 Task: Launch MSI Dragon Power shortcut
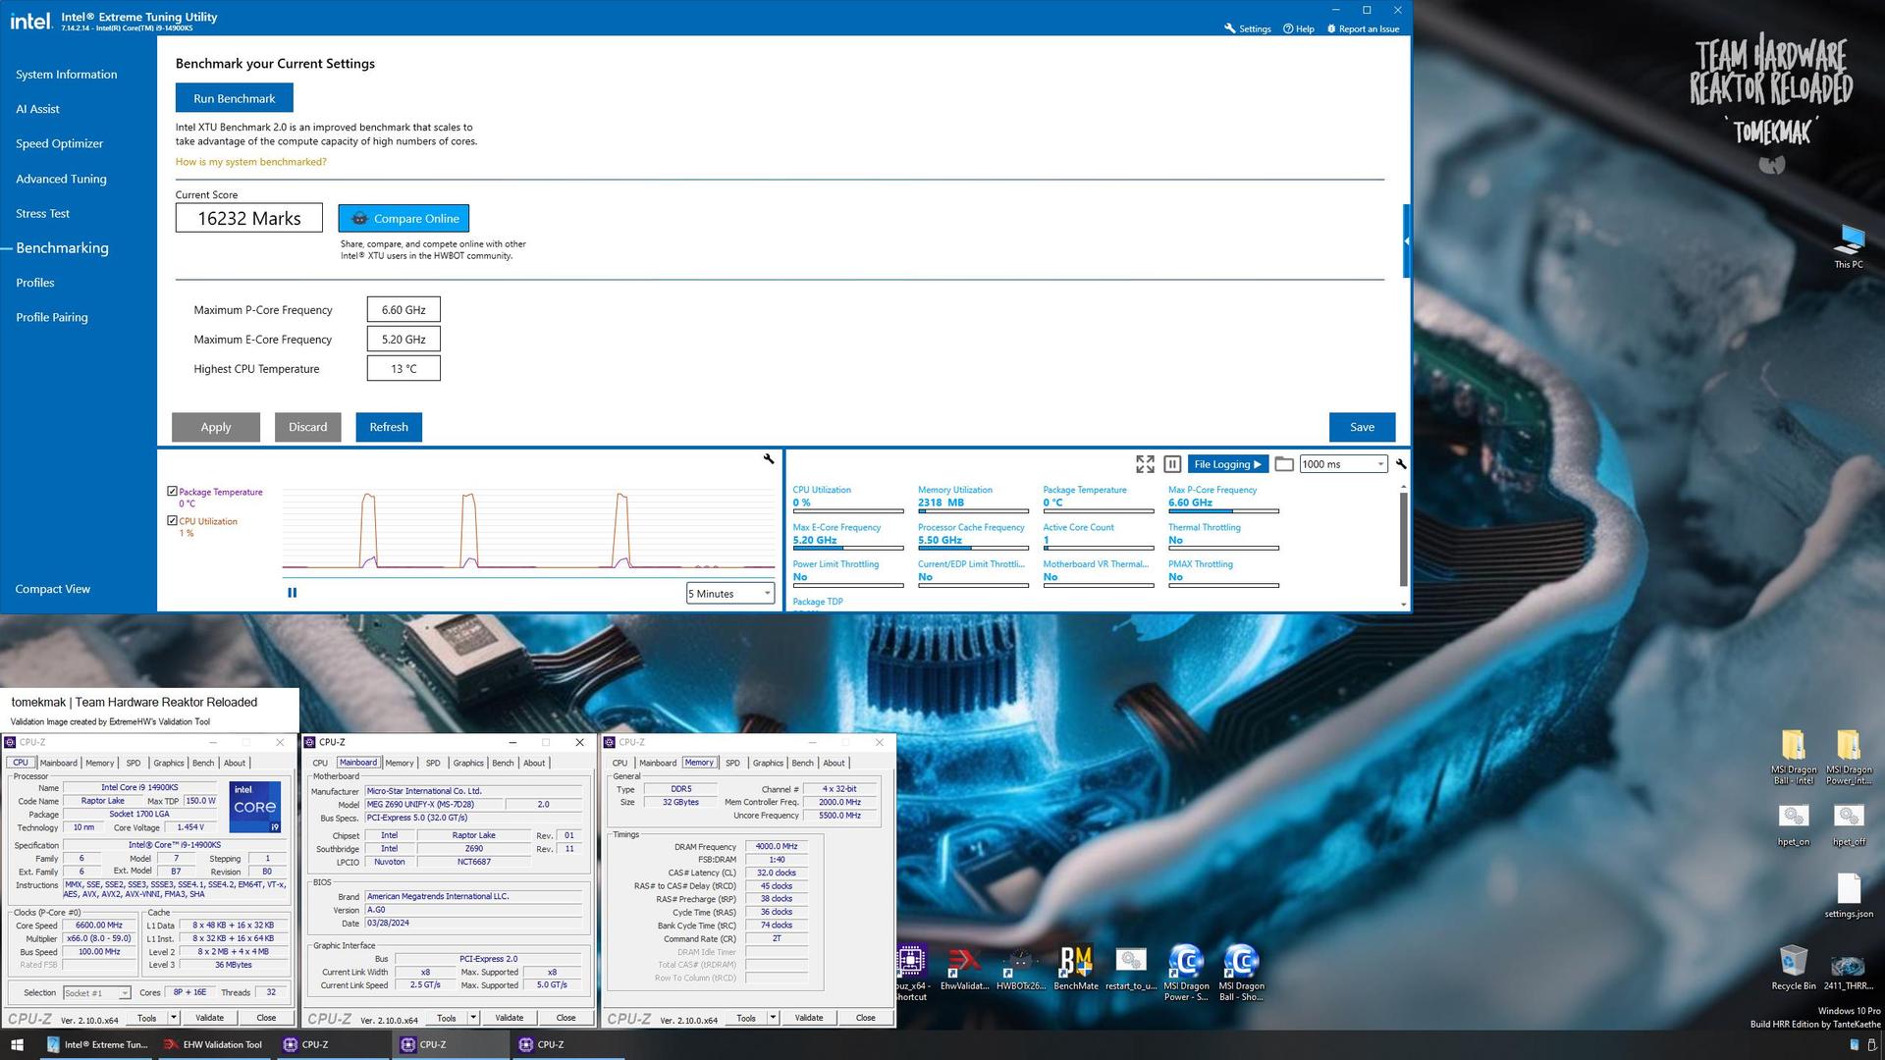coord(1186,972)
